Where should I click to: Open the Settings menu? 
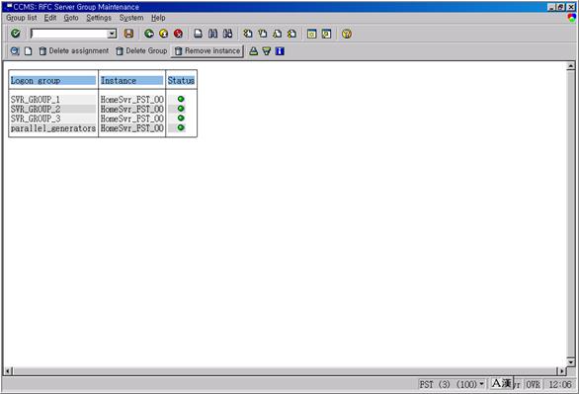click(x=99, y=18)
